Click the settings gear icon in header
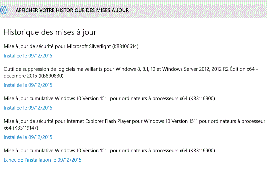Viewport: 267px width, 170px height. (4, 10)
